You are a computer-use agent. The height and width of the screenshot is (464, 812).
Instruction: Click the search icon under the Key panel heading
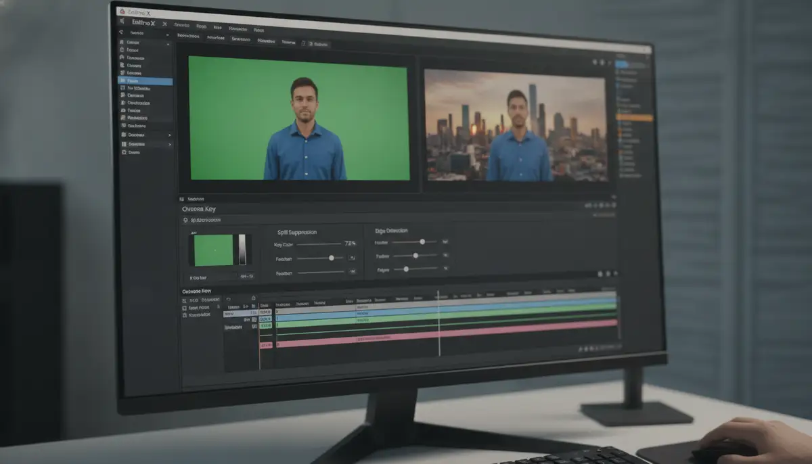(185, 220)
